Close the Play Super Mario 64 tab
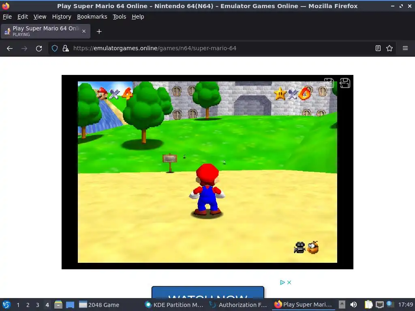This screenshot has height=311, width=415. 84,31
